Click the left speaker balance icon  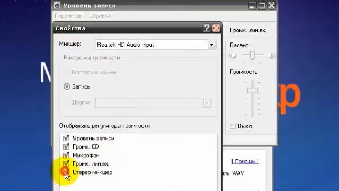233,56
